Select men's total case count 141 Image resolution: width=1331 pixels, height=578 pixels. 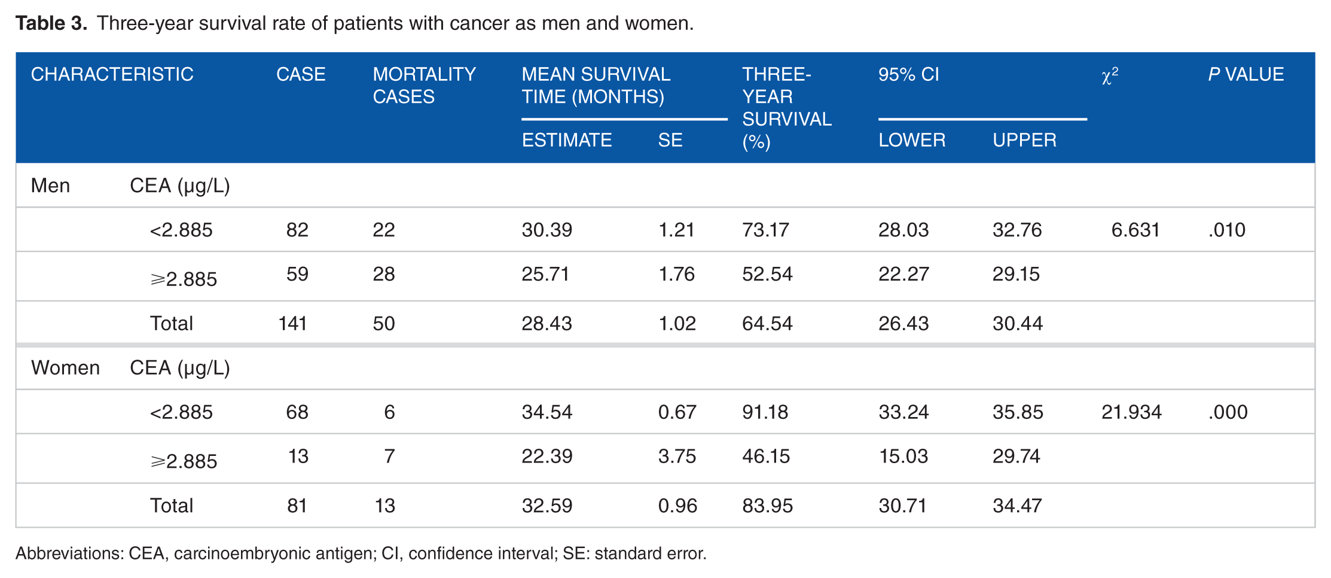point(292,323)
